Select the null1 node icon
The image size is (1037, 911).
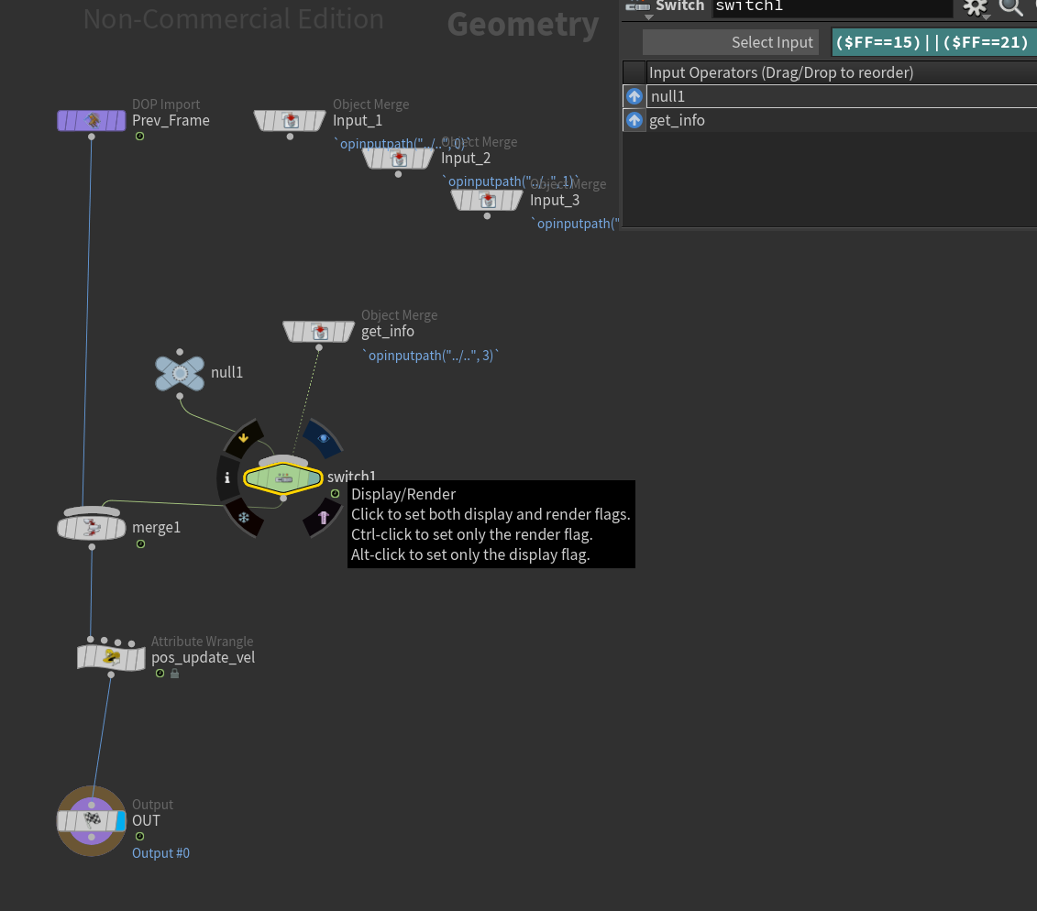pos(179,374)
